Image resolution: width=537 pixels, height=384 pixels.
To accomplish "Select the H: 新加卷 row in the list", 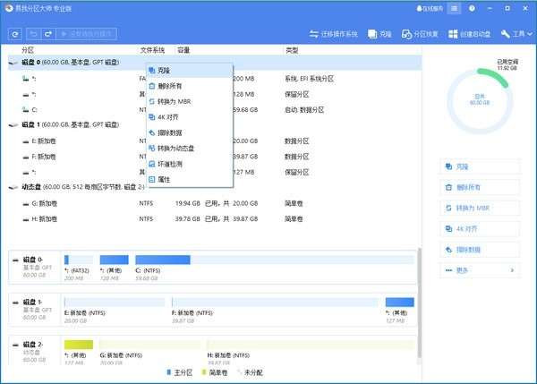I will (x=215, y=219).
